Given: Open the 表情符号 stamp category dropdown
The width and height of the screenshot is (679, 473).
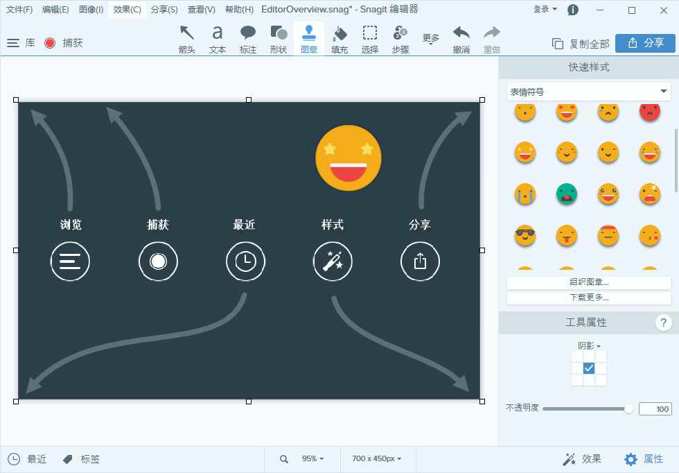Looking at the screenshot, I should click(589, 92).
